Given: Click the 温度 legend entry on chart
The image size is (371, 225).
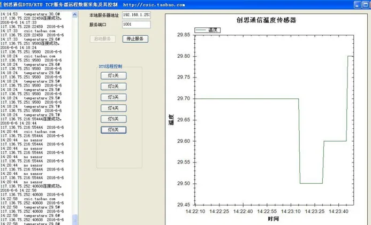Looking at the screenshot, I should (x=207, y=30).
